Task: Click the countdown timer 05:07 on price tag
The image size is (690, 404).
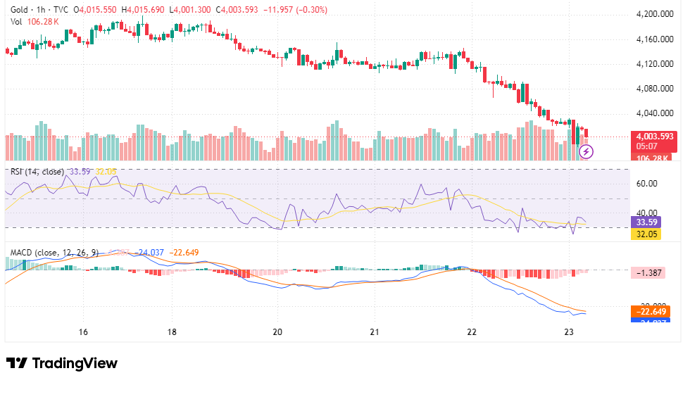Action: pyautogui.click(x=646, y=146)
